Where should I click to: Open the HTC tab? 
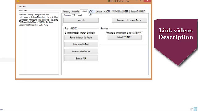click(91, 11)
